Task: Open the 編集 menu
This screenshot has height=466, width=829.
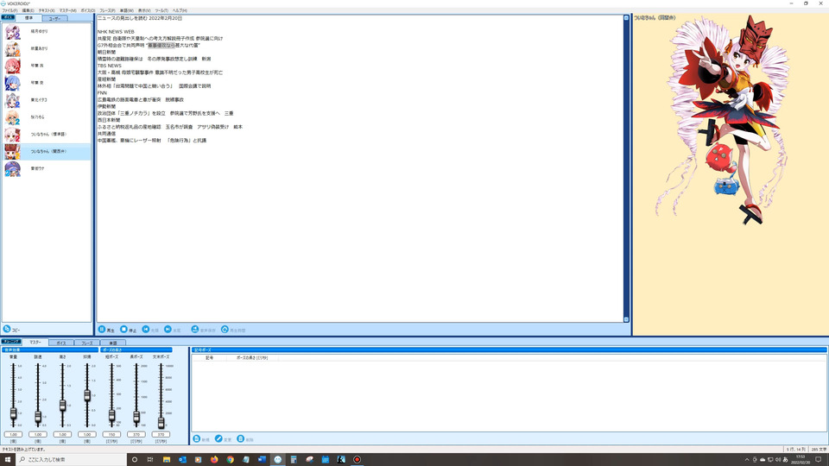Action: pos(28,10)
